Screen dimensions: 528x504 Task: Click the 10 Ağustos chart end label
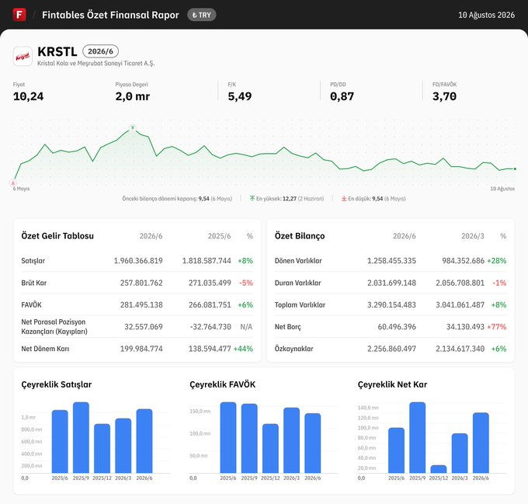502,189
